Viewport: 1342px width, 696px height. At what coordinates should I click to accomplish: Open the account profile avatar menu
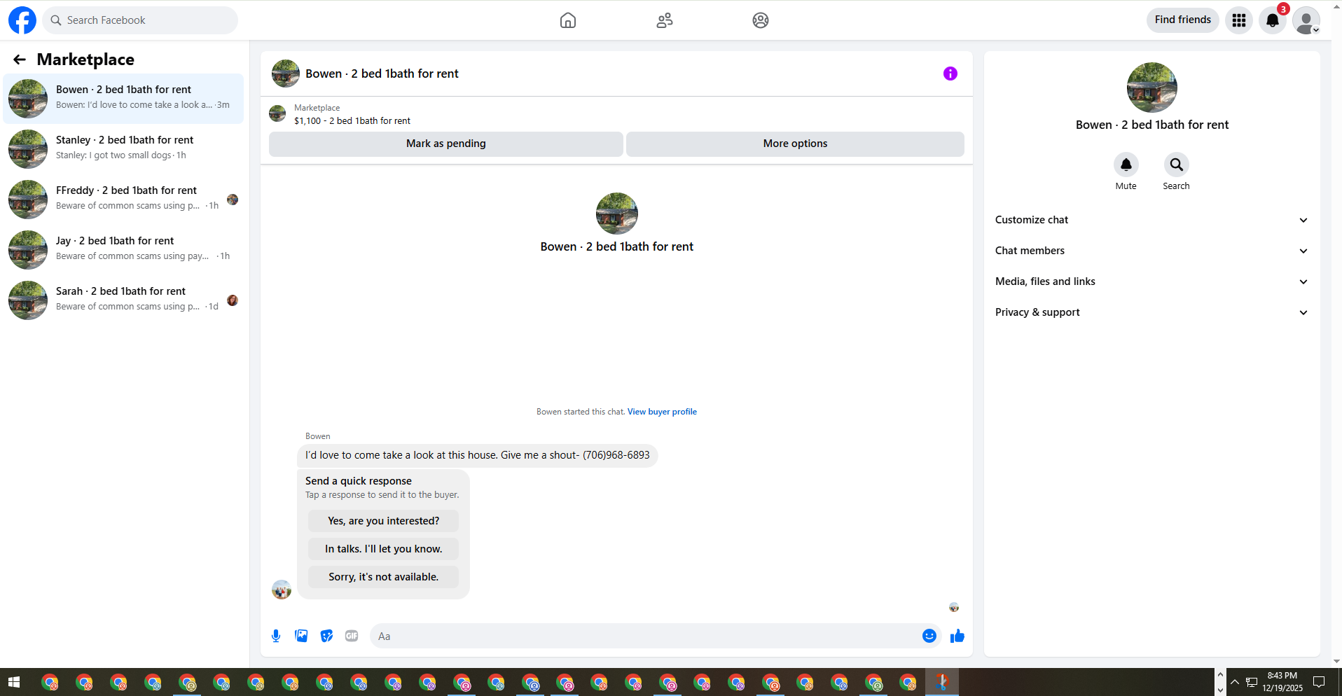tap(1306, 20)
